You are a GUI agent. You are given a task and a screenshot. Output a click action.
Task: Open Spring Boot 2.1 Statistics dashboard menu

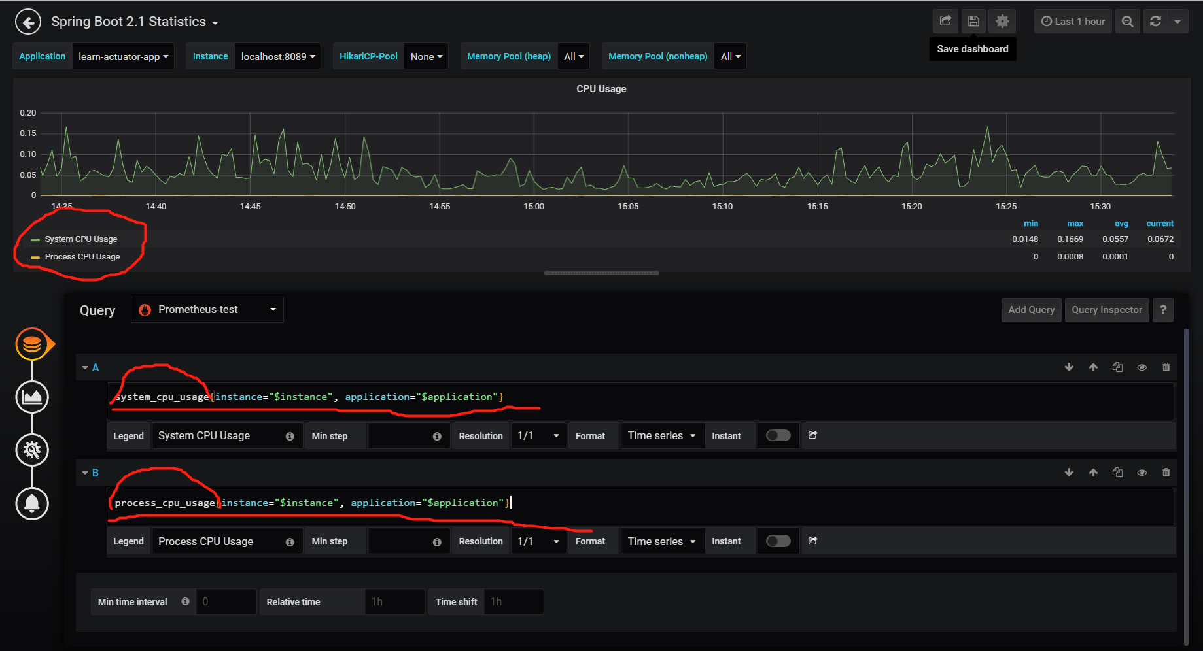tap(134, 22)
